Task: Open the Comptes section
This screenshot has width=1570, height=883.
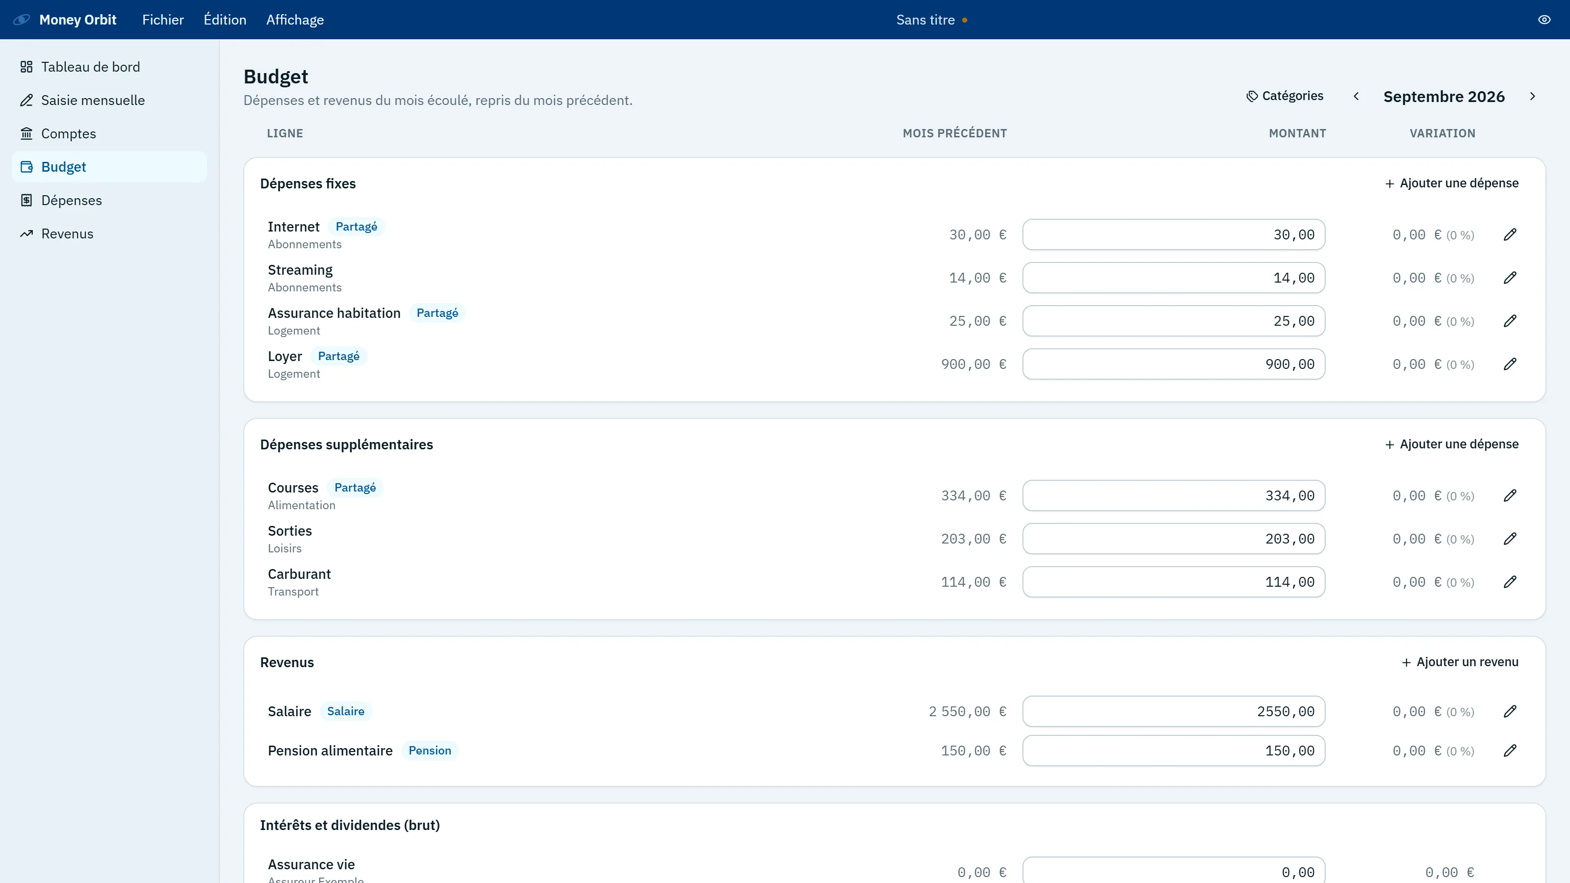Action: click(110, 133)
